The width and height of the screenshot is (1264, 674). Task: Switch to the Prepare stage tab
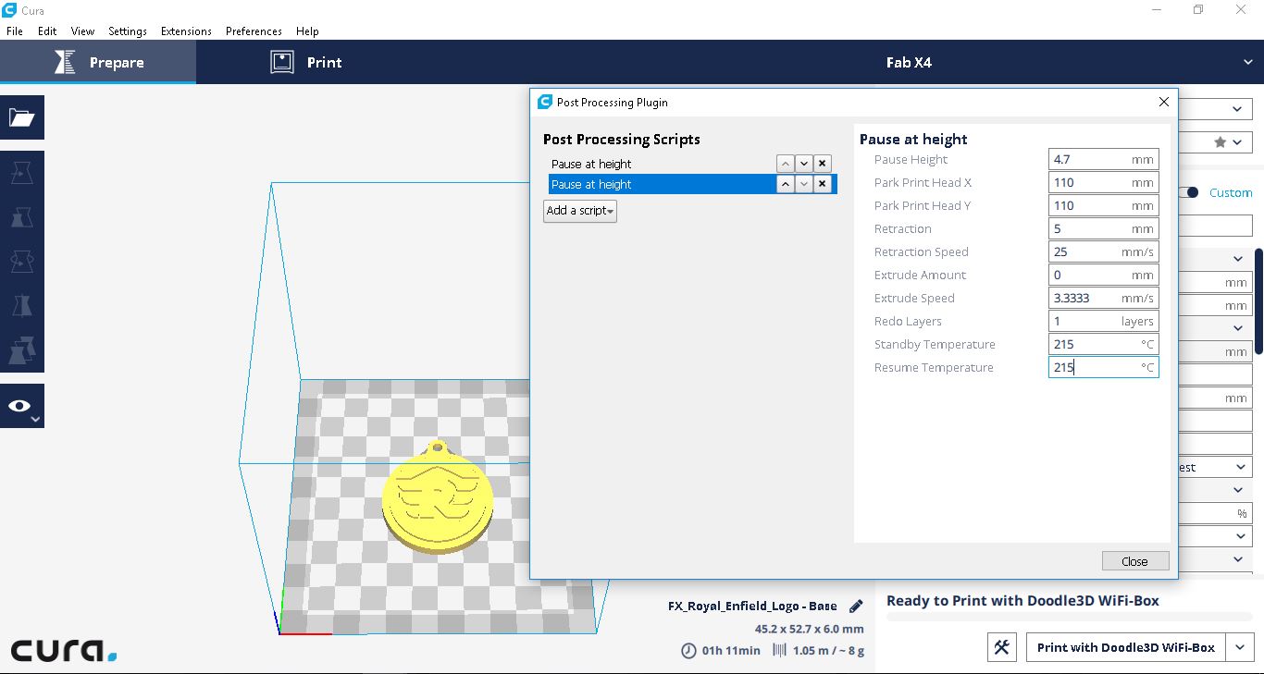tap(98, 63)
